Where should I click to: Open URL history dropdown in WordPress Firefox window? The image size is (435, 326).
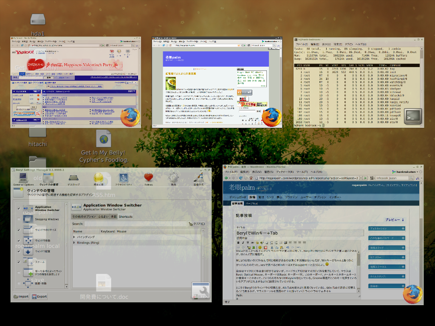click(x=361, y=178)
